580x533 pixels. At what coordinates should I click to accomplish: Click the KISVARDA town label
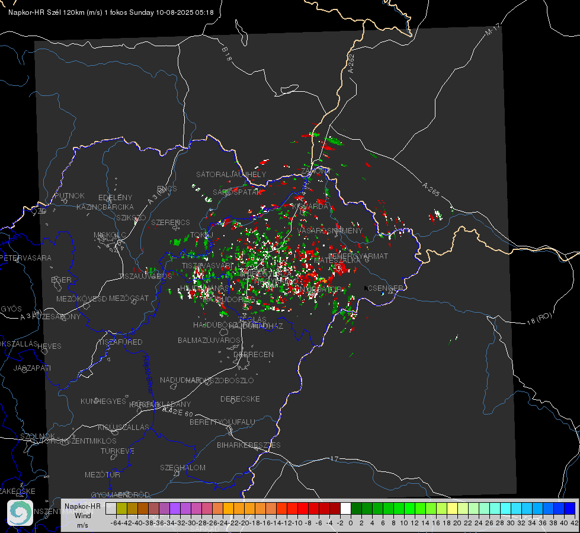pos(310,207)
